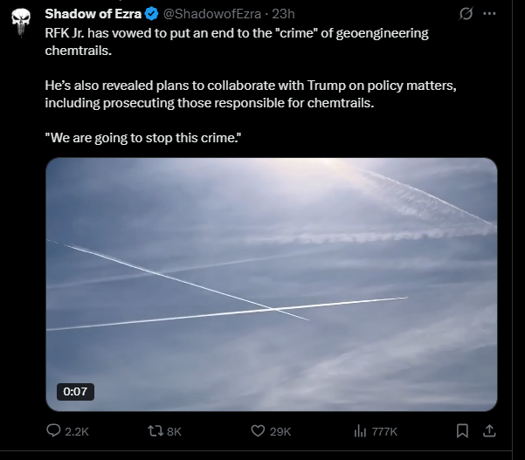This screenshot has width=525, height=460.
Task: Open the Shadow of Ezra display name
Action: click(x=93, y=14)
